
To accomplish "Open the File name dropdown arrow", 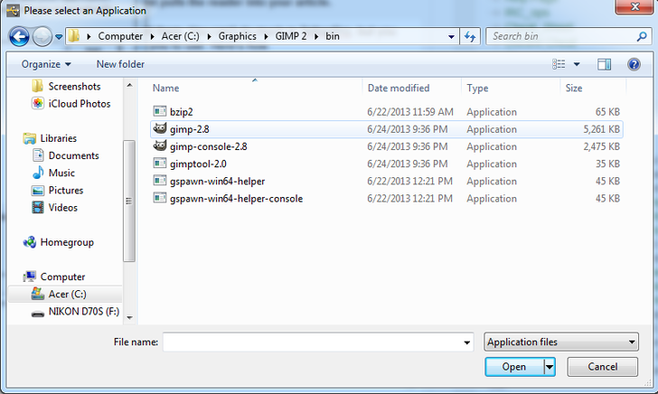I will 466,342.
